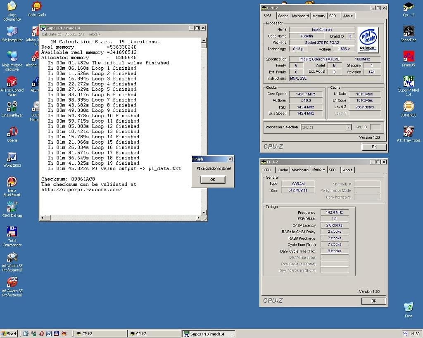Activate Super PI / mod1.4 taskbar button
This screenshot has height=338, width=423.
tap(208, 334)
